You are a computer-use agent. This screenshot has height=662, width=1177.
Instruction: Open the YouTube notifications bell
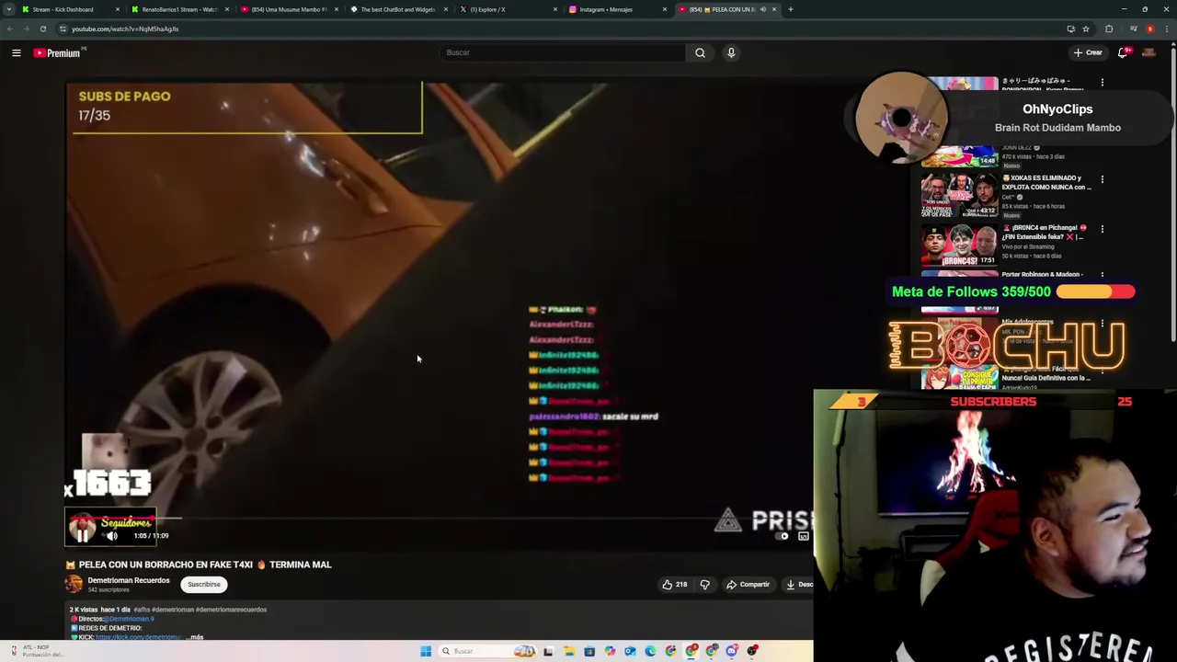click(1123, 52)
